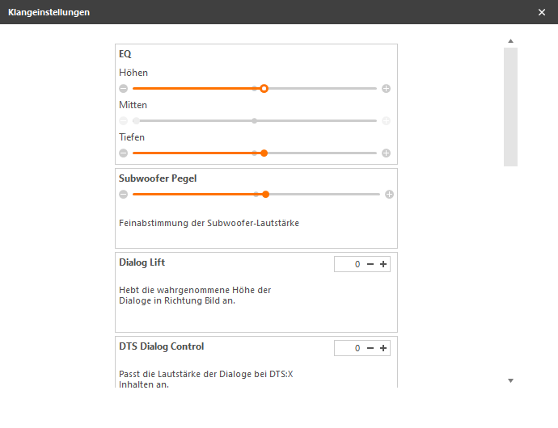Screen dimensions: 558x428
Task: Click the Höhen slider handle
Action: point(264,88)
